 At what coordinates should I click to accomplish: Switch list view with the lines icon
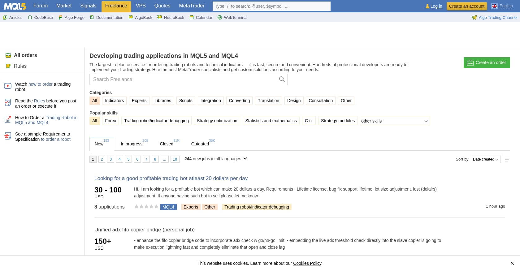tap(507, 160)
